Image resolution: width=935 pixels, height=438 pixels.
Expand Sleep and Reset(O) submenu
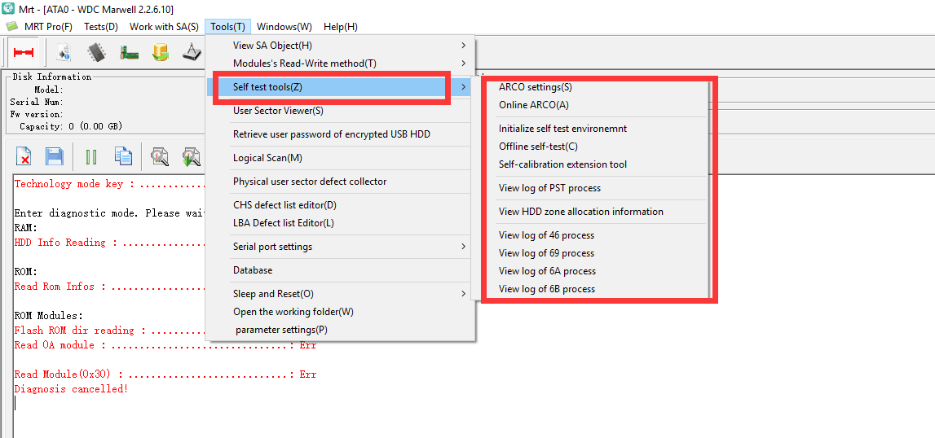click(x=340, y=294)
